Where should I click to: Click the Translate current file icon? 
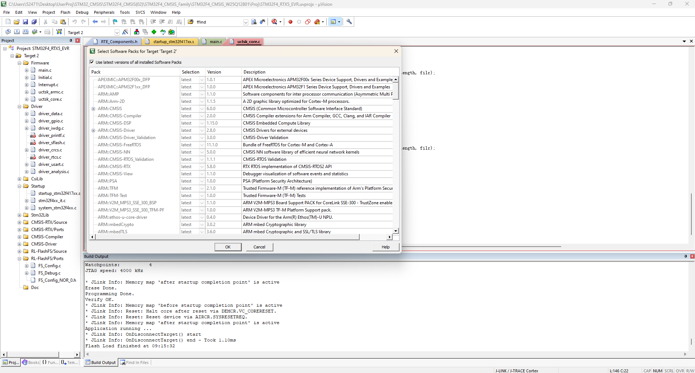8,32
